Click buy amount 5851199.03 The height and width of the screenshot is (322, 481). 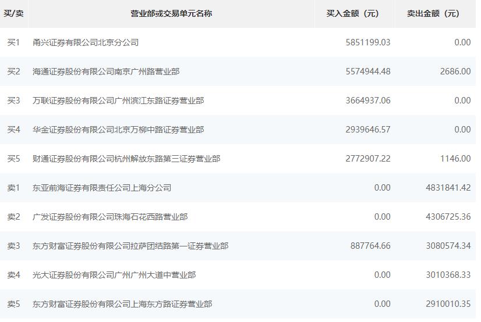pos(368,42)
